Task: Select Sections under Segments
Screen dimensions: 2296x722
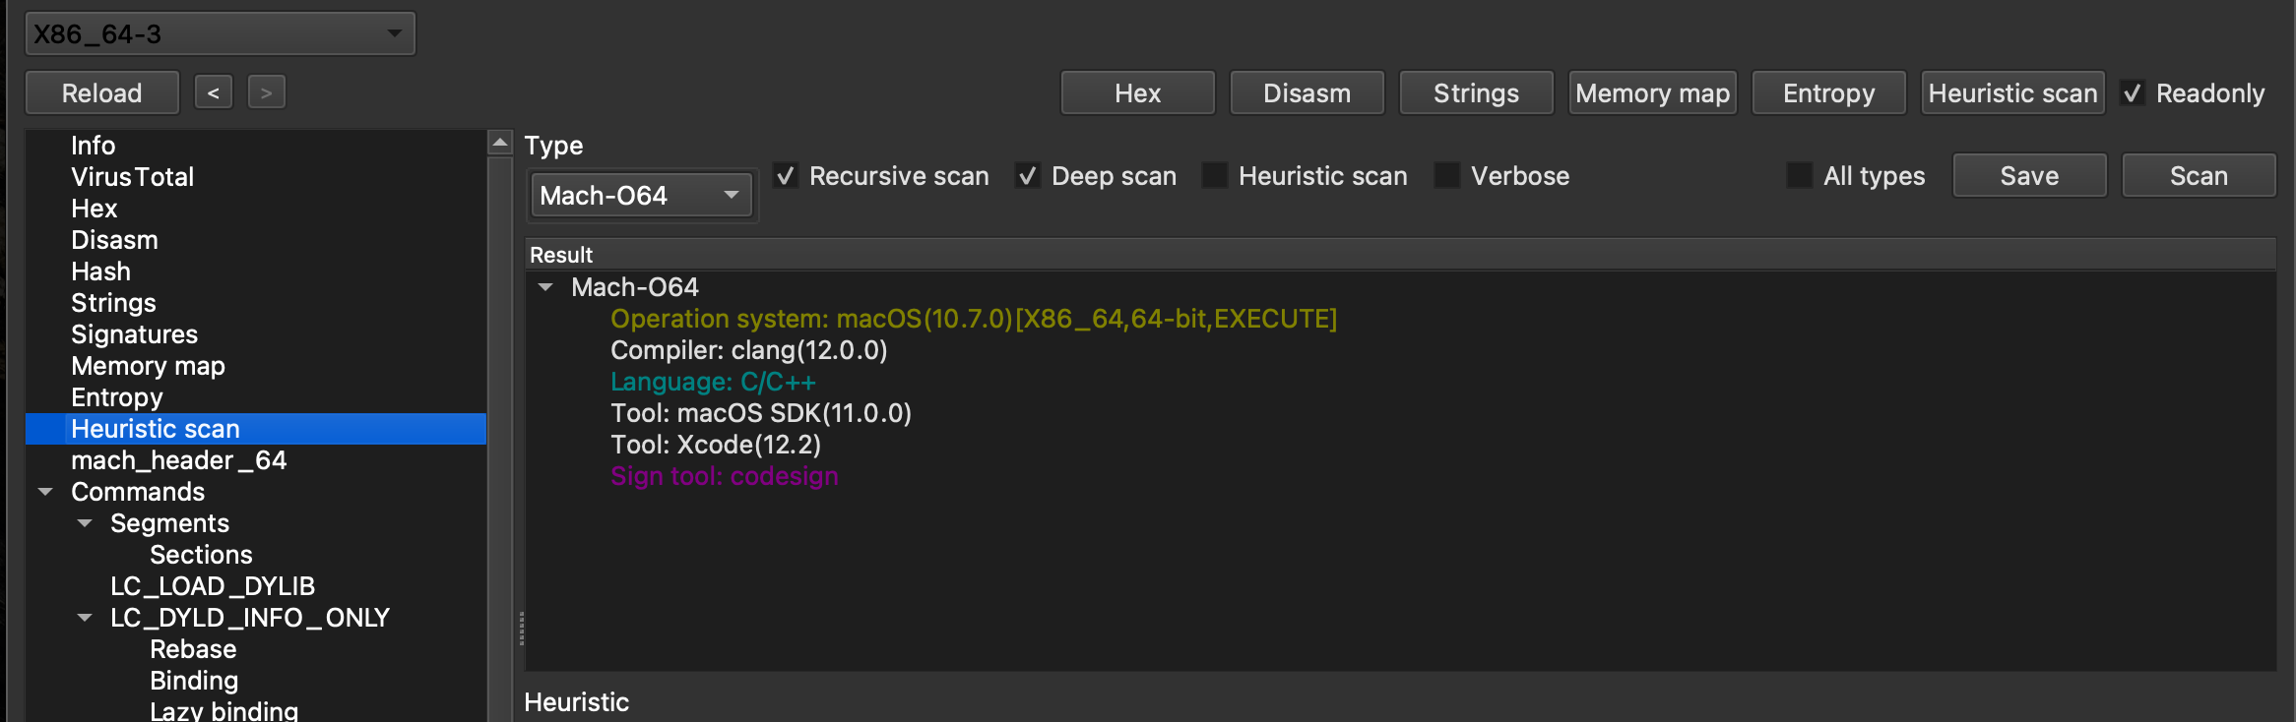Action: point(201,555)
